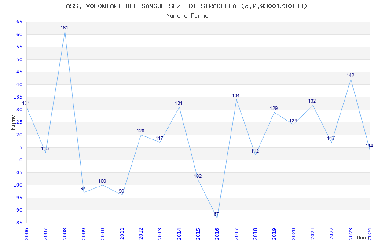Click the 2013 year label on x-axis
This screenshot has width=374, height=242.
tap(160, 234)
